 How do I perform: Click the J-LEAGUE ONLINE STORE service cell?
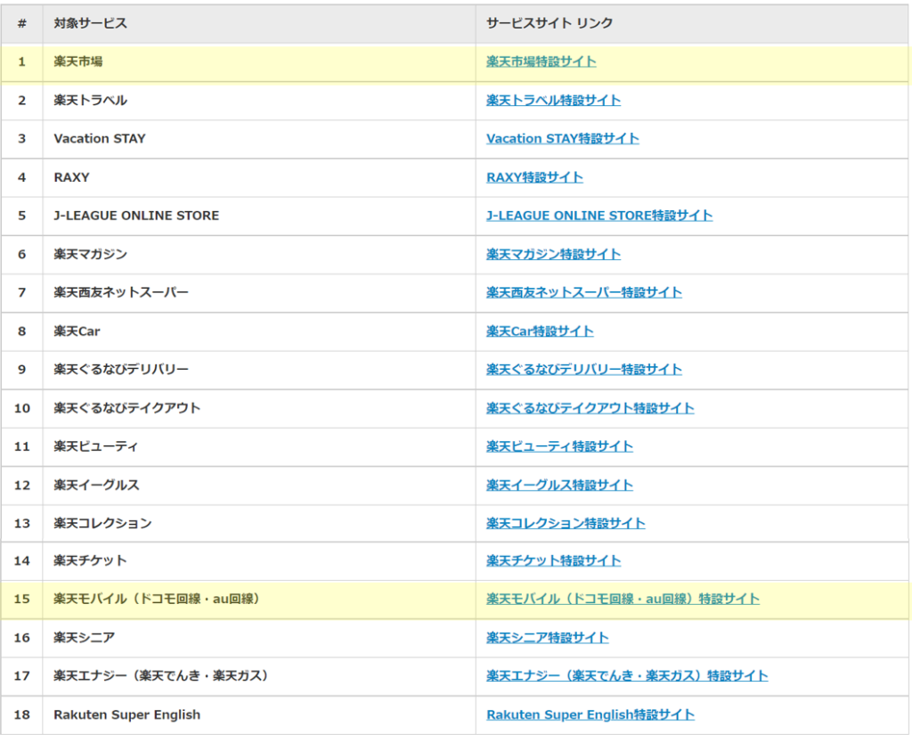click(259, 216)
